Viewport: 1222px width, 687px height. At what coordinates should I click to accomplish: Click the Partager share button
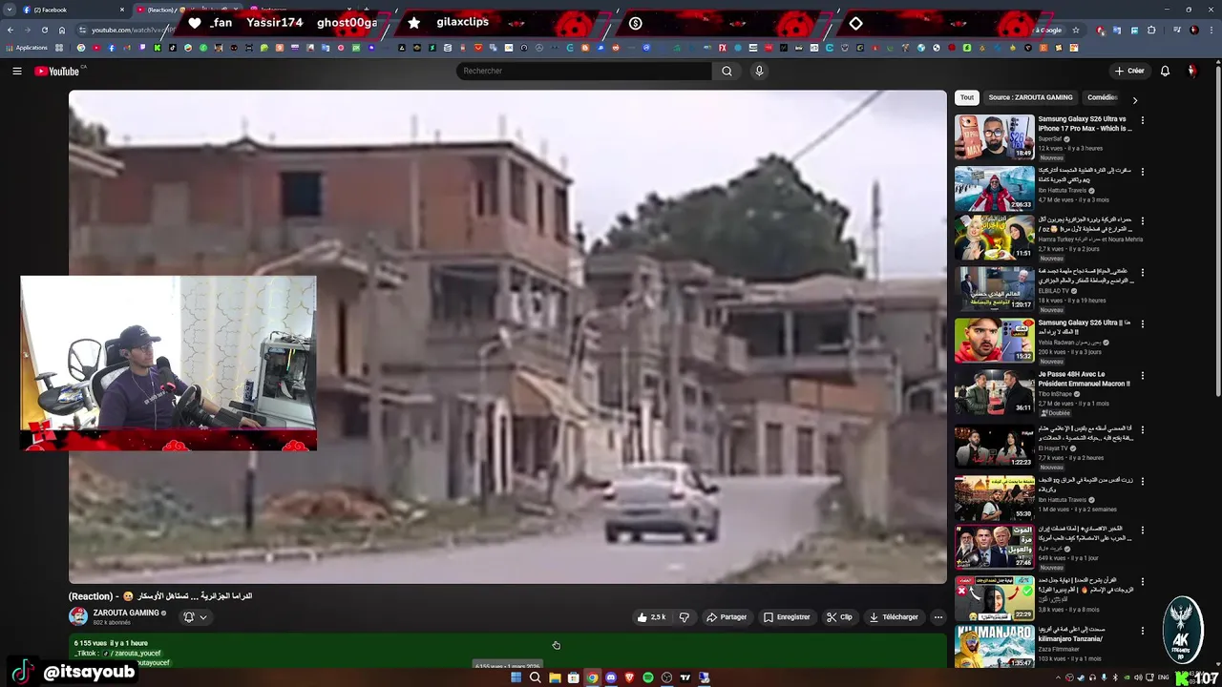pyautogui.click(x=727, y=617)
